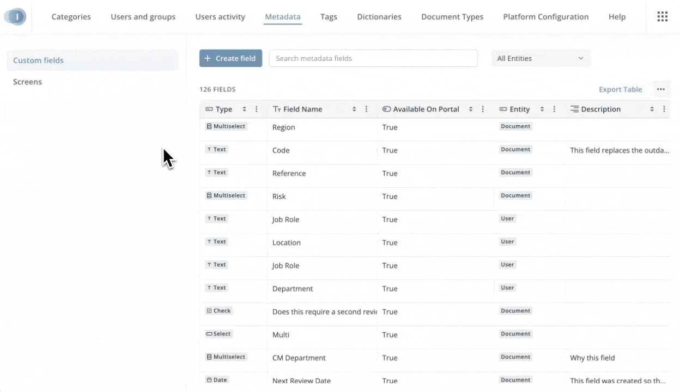Sort the Description column

pos(652,109)
